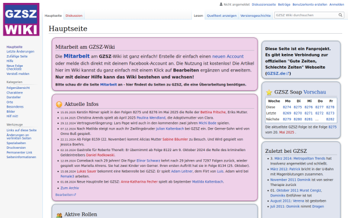The width and height of the screenshot is (348, 218).
Task: Open Druckversion tool link
Action: click(16, 148)
